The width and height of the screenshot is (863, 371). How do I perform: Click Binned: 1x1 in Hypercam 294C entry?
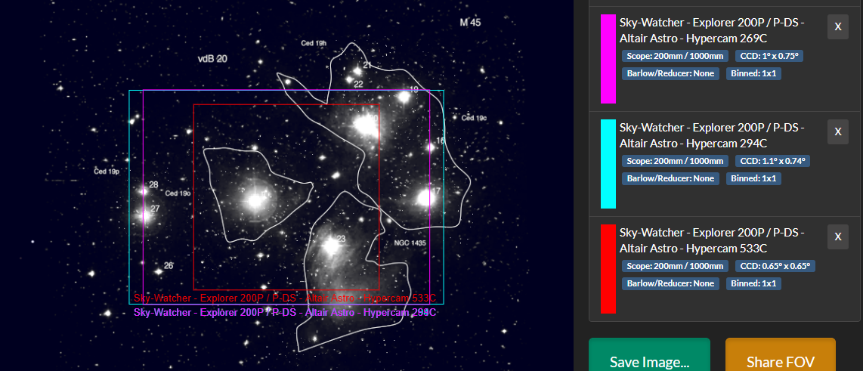coord(753,179)
